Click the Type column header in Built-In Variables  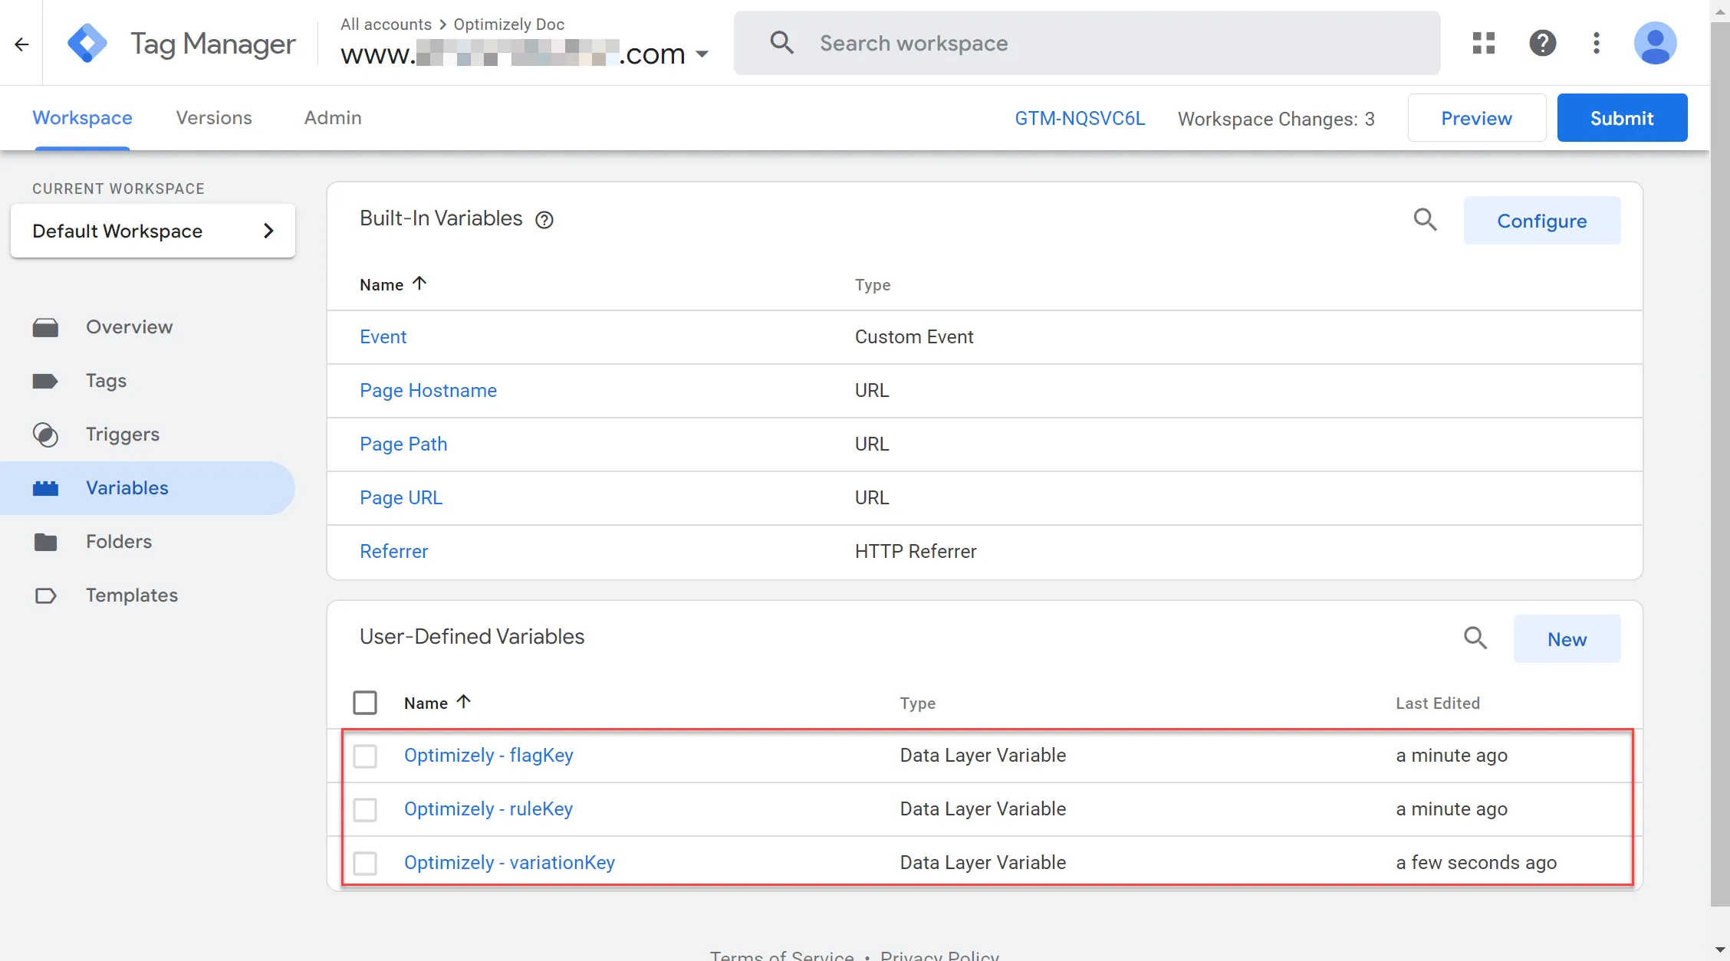pos(873,285)
